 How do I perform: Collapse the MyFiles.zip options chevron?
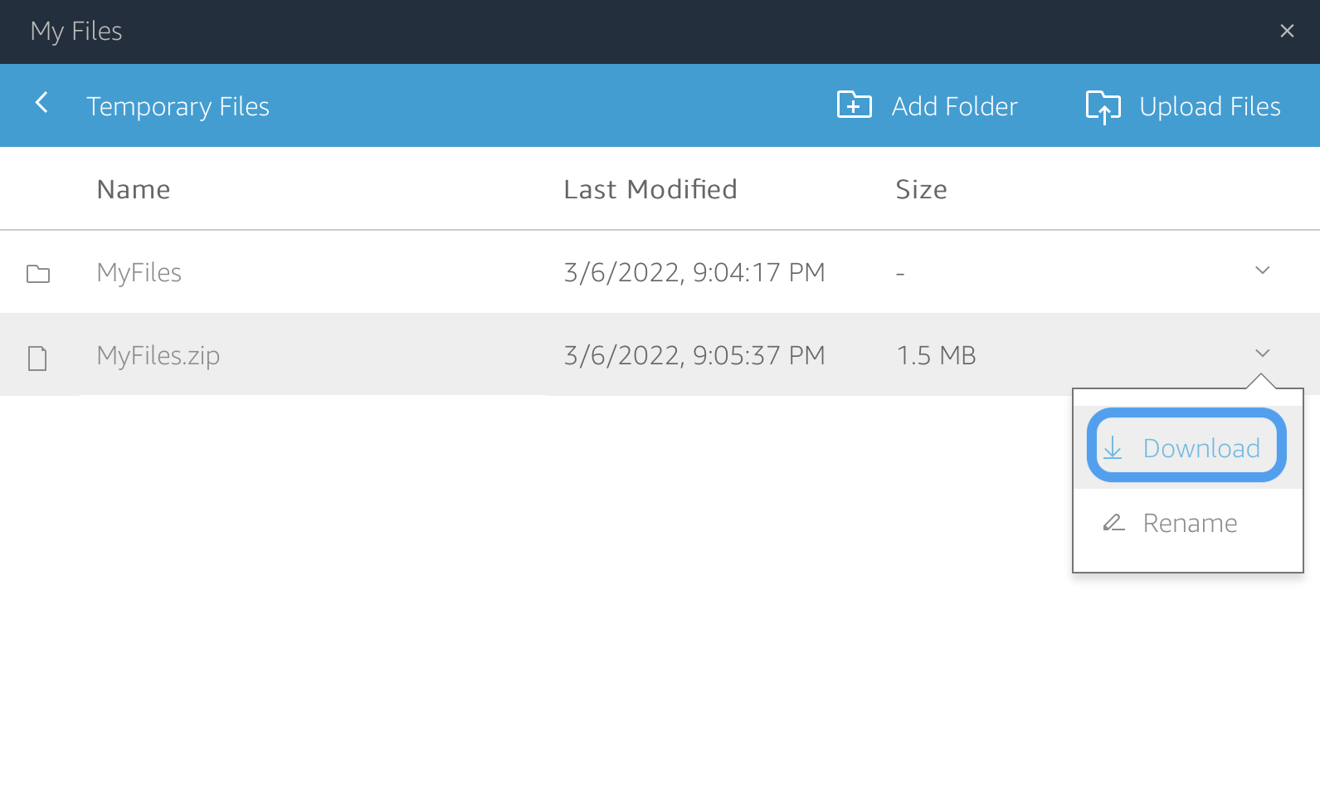[x=1262, y=354]
